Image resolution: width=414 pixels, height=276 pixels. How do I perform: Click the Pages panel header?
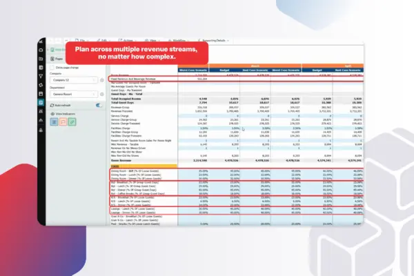point(57,59)
